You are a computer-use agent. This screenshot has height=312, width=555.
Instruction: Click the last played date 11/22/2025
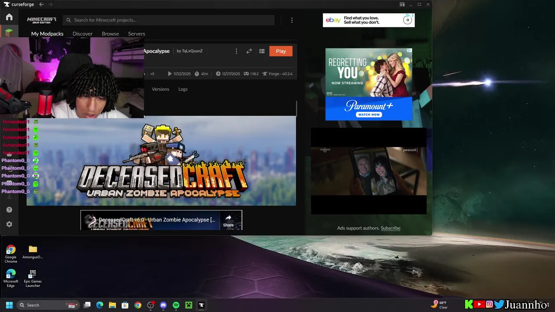(x=179, y=74)
